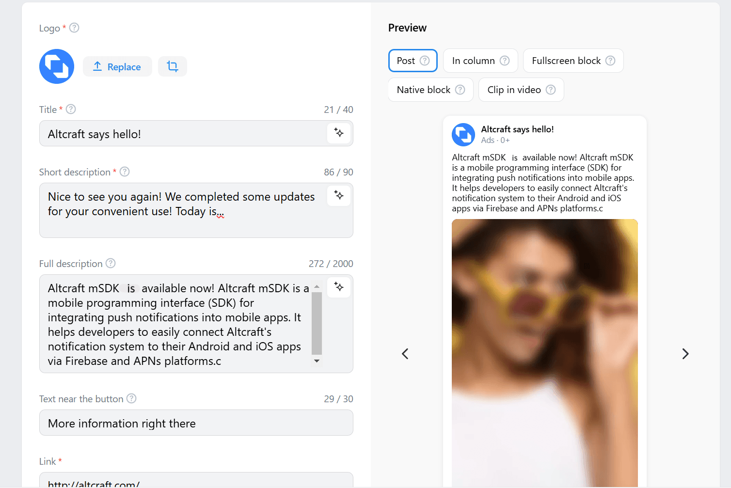Open the crop logo tool
Viewport: 731px width, 488px height.
(x=173, y=66)
